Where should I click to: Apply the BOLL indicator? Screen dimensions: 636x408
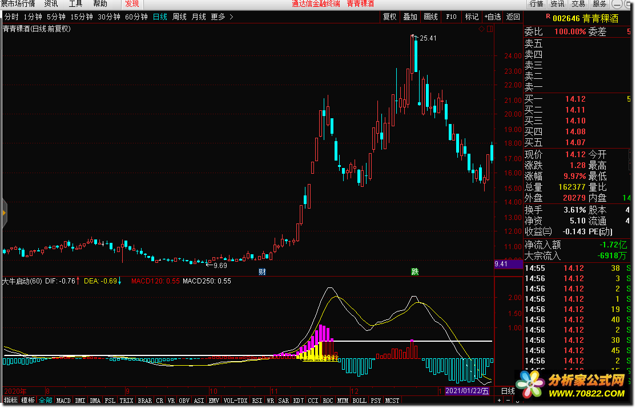(359, 401)
